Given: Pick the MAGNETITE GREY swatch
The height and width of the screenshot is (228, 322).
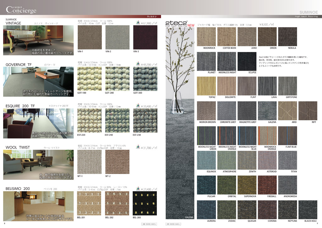Looking at the screenshot, I should pos(247,111).
